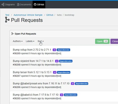Follow the GitHub breadcrumb link

coord(50,15)
